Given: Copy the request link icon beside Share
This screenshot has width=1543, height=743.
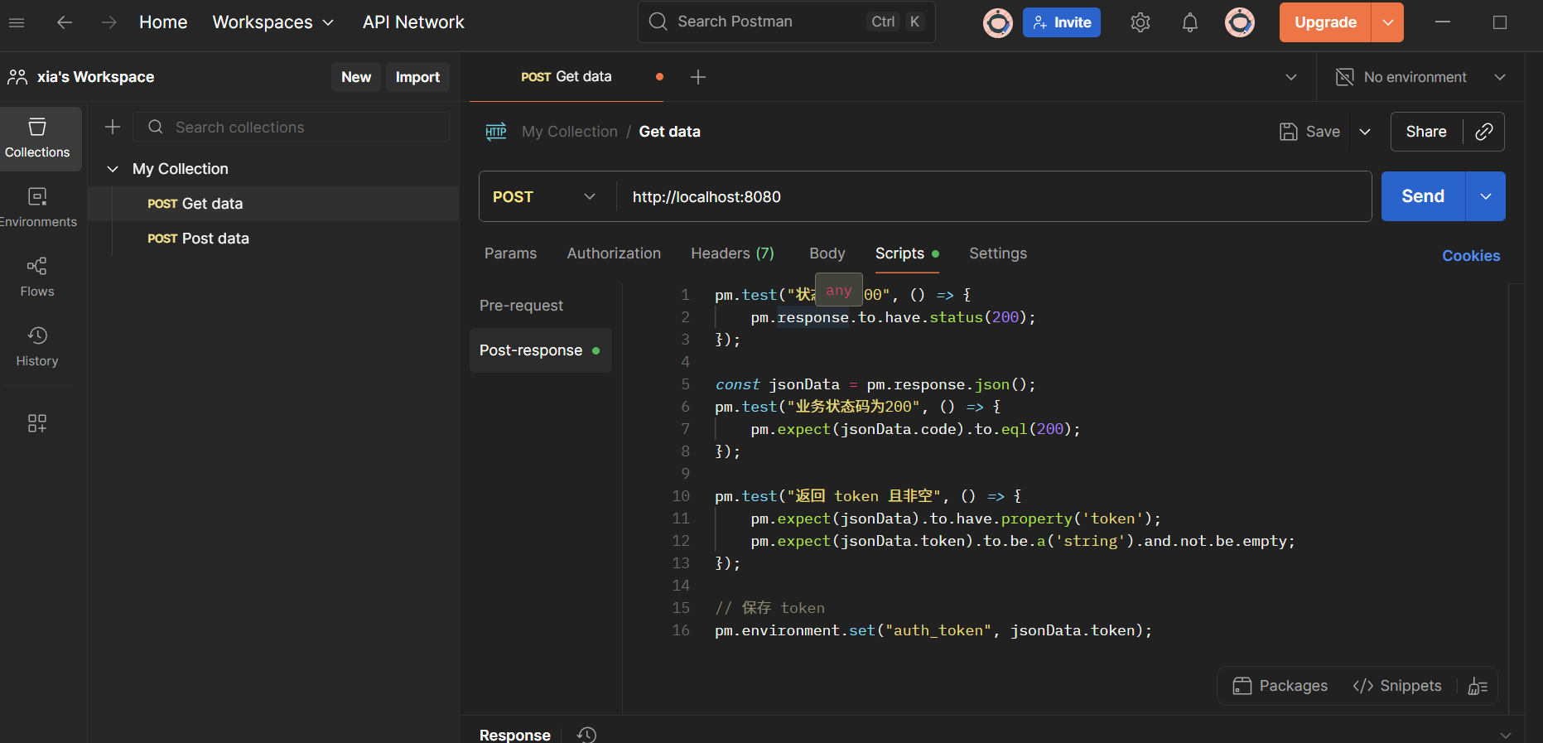Looking at the screenshot, I should click(1484, 132).
